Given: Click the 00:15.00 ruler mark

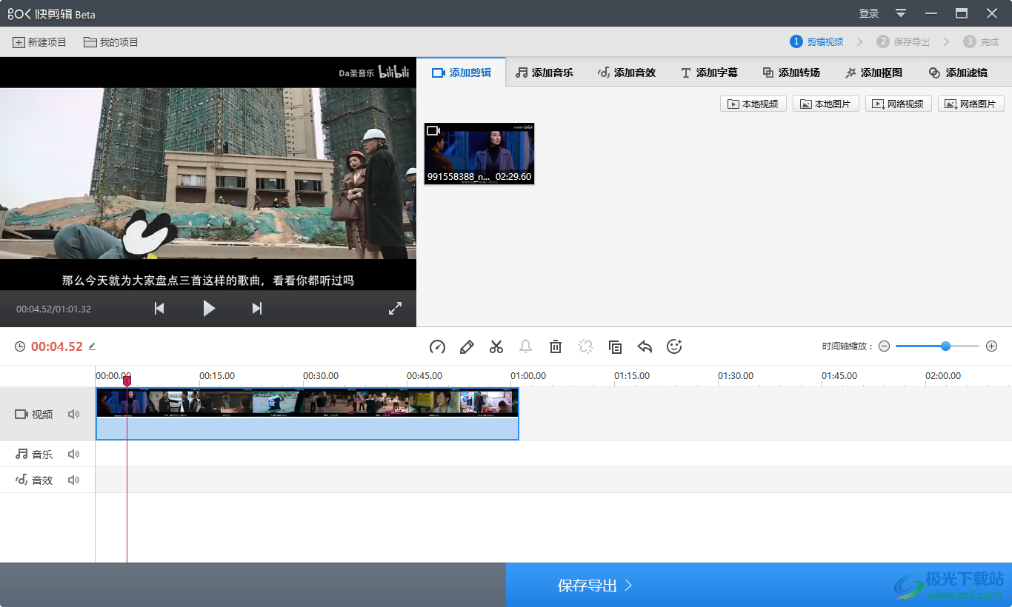Looking at the screenshot, I should coord(217,376).
